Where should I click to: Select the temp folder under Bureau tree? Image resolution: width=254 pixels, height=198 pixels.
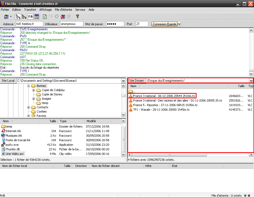(x=45, y=103)
